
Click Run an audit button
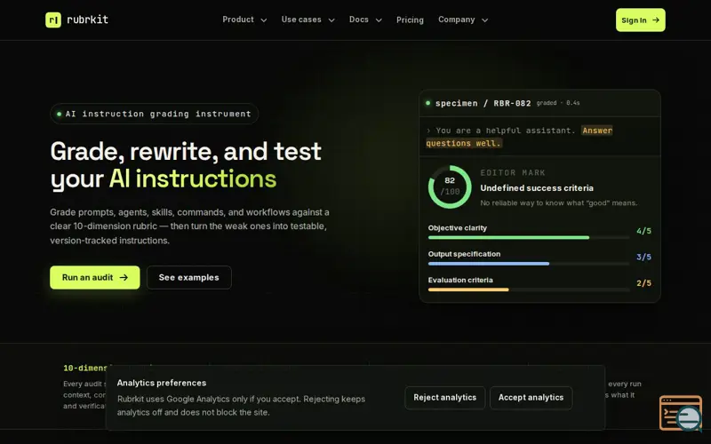pyautogui.click(x=95, y=277)
